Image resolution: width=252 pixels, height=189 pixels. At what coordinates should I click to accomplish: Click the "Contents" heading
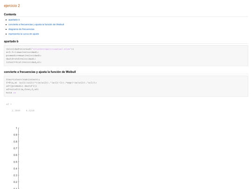tap(10, 14)
